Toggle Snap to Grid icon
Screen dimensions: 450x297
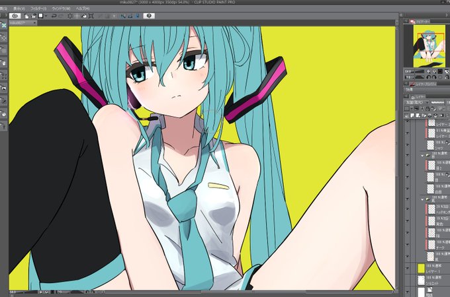point(137,16)
